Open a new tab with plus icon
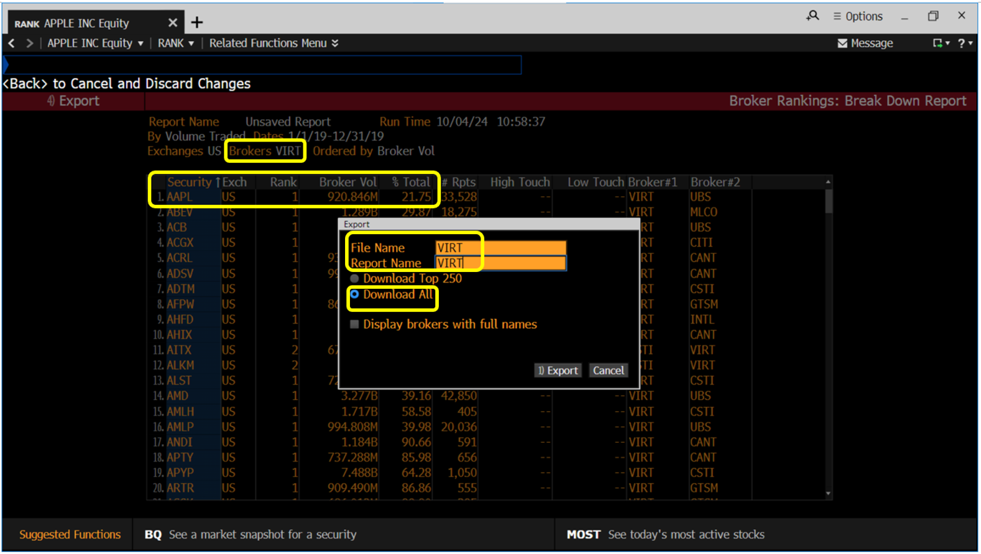981x554 pixels. pyautogui.click(x=197, y=23)
